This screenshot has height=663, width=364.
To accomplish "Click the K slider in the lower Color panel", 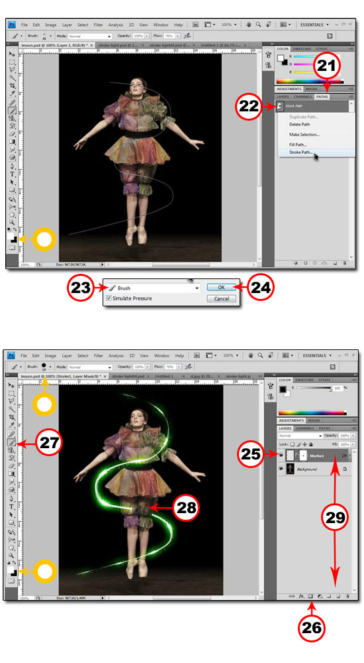I will point(314,388).
